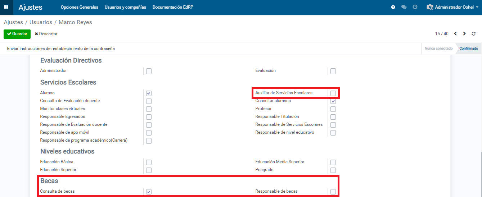Image resolution: width=482 pixels, height=197 pixels.
Task: Enable Auxiliar de Servicios Escolares checkbox
Action: tap(333, 93)
